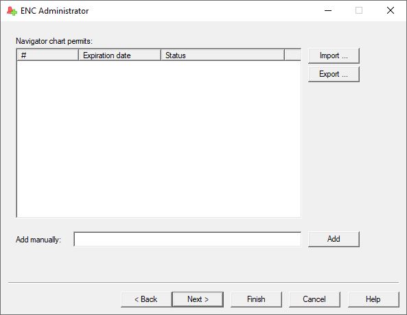Minimize the ENC Administrator window
Viewport: 407px width, 315px height.
(x=328, y=11)
